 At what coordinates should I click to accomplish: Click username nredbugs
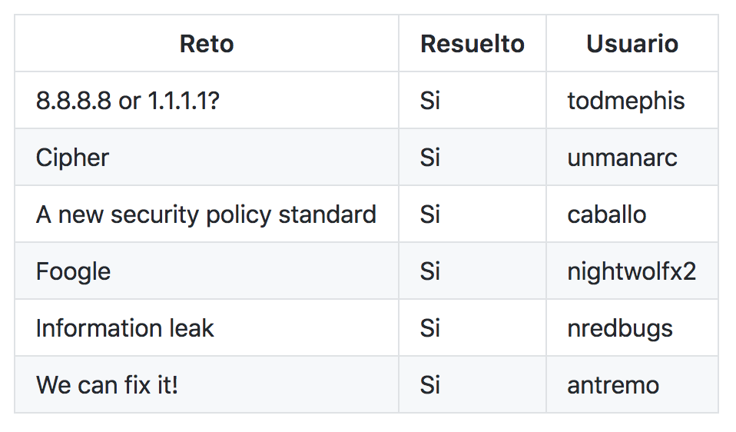(x=619, y=328)
